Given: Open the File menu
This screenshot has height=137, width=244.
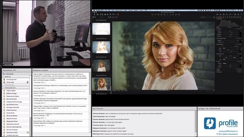Looking at the screenshot, I should [106, 10].
